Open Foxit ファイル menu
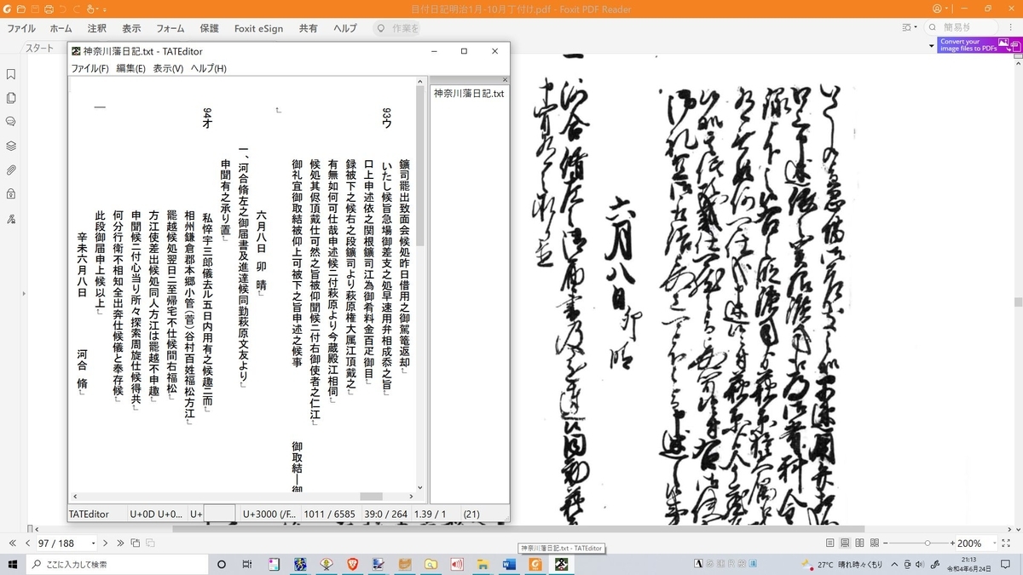1023x575 pixels. [x=21, y=28]
